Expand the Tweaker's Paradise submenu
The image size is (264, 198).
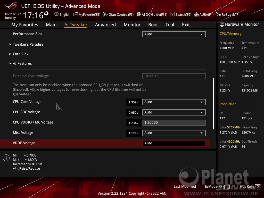tap(28, 44)
